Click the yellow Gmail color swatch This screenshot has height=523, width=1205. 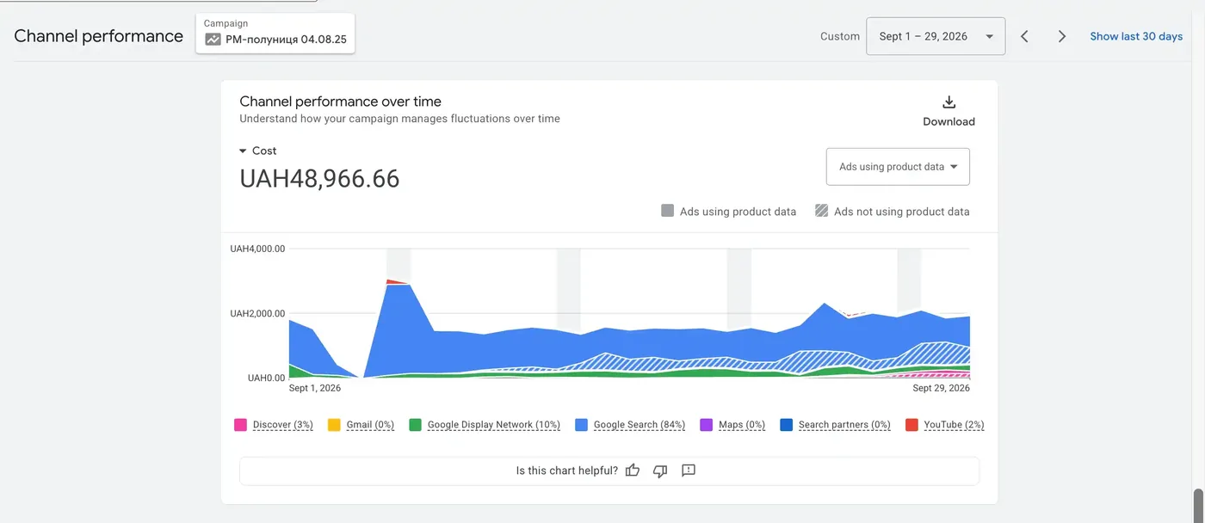(x=334, y=425)
